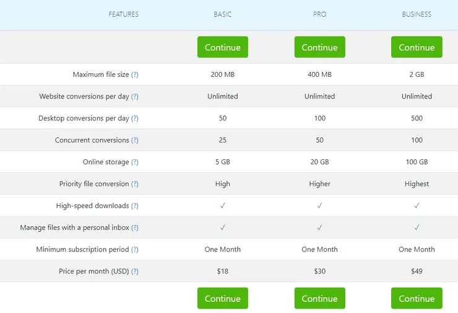Click the BUSINESS column header
This screenshot has height=313, width=458.
(417, 14)
